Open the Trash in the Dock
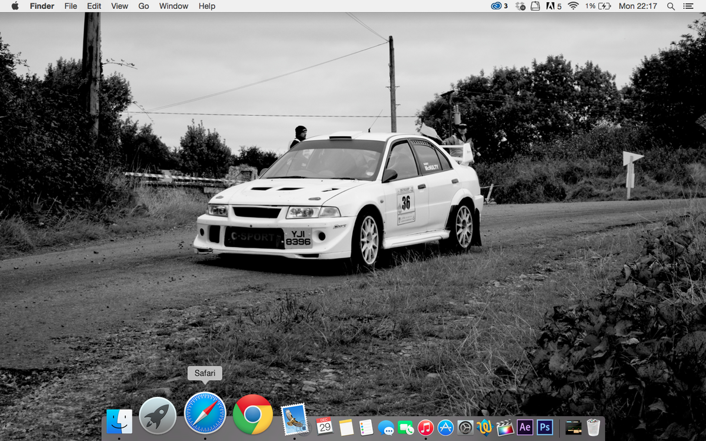 point(594,427)
